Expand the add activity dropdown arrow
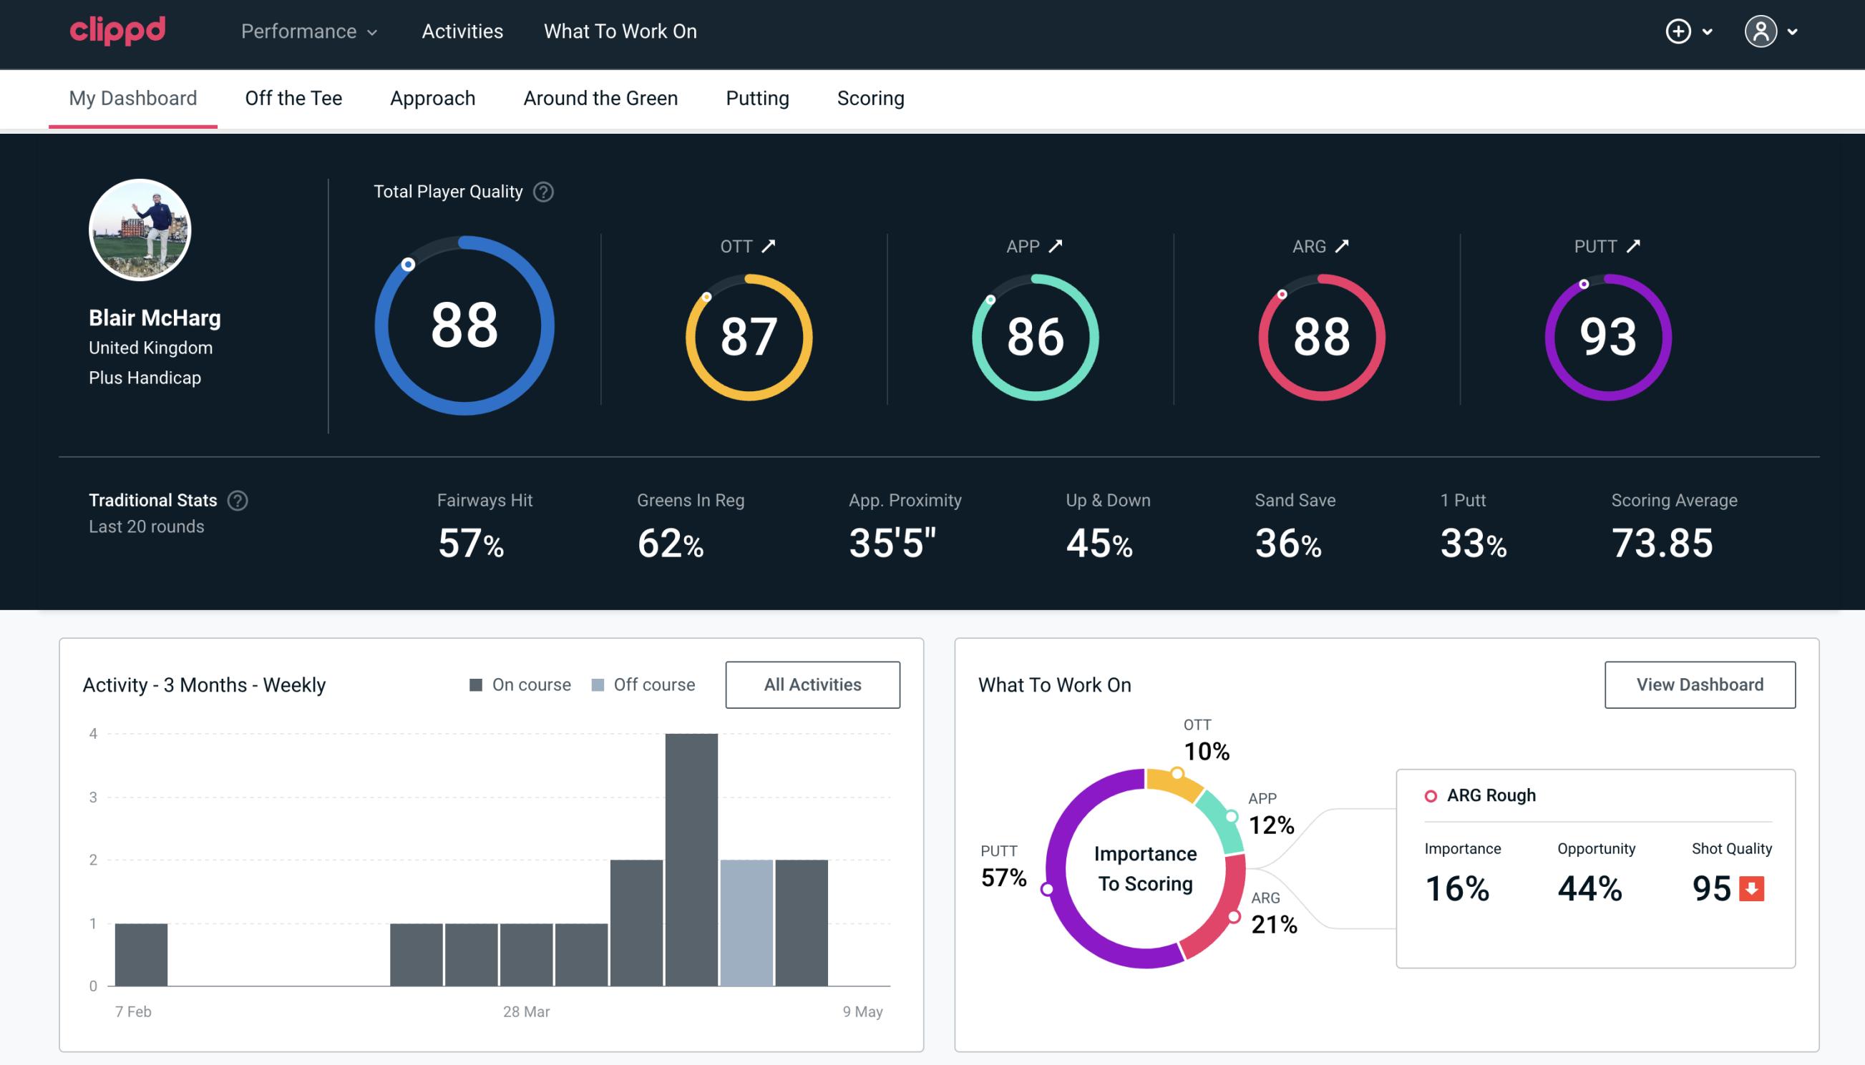 pyautogui.click(x=1708, y=31)
